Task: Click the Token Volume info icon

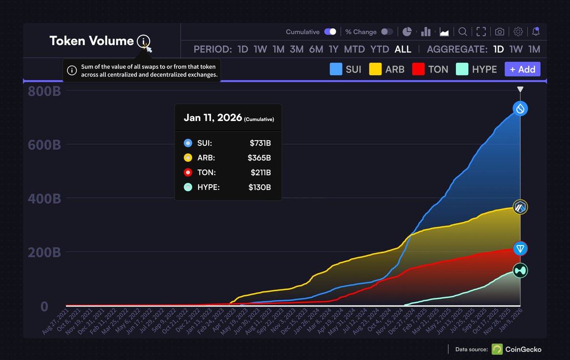Action: (143, 41)
